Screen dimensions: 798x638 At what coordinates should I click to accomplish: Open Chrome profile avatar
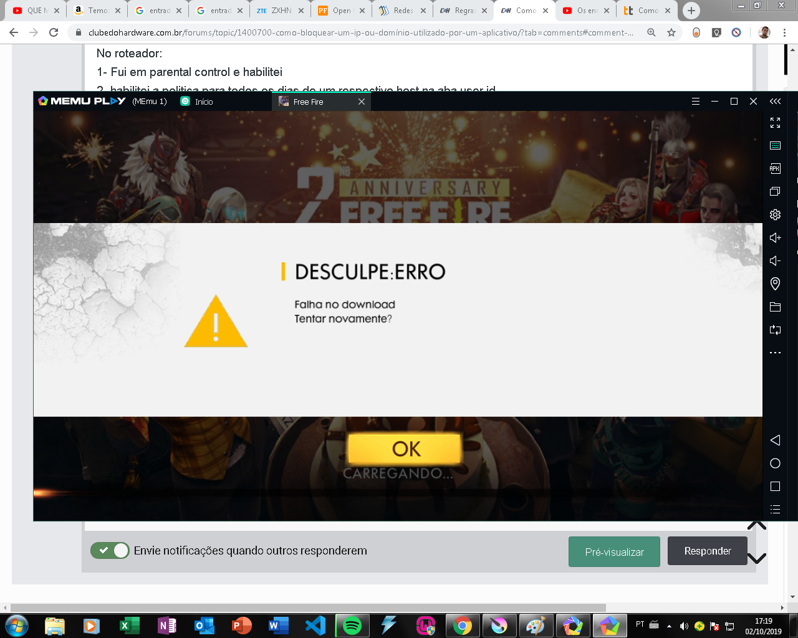[764, 32]
